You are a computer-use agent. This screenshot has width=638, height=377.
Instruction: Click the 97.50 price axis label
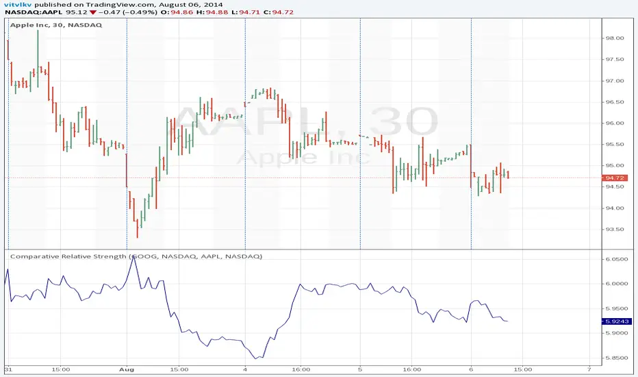click(615, 60)
